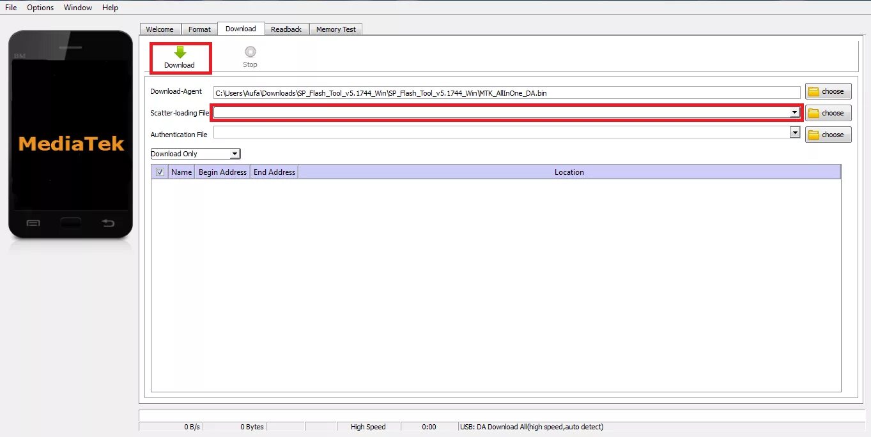This screenshot has height=437, width=871.
Task: Click the Begin Address column header
Action: (x=222, y=172)
